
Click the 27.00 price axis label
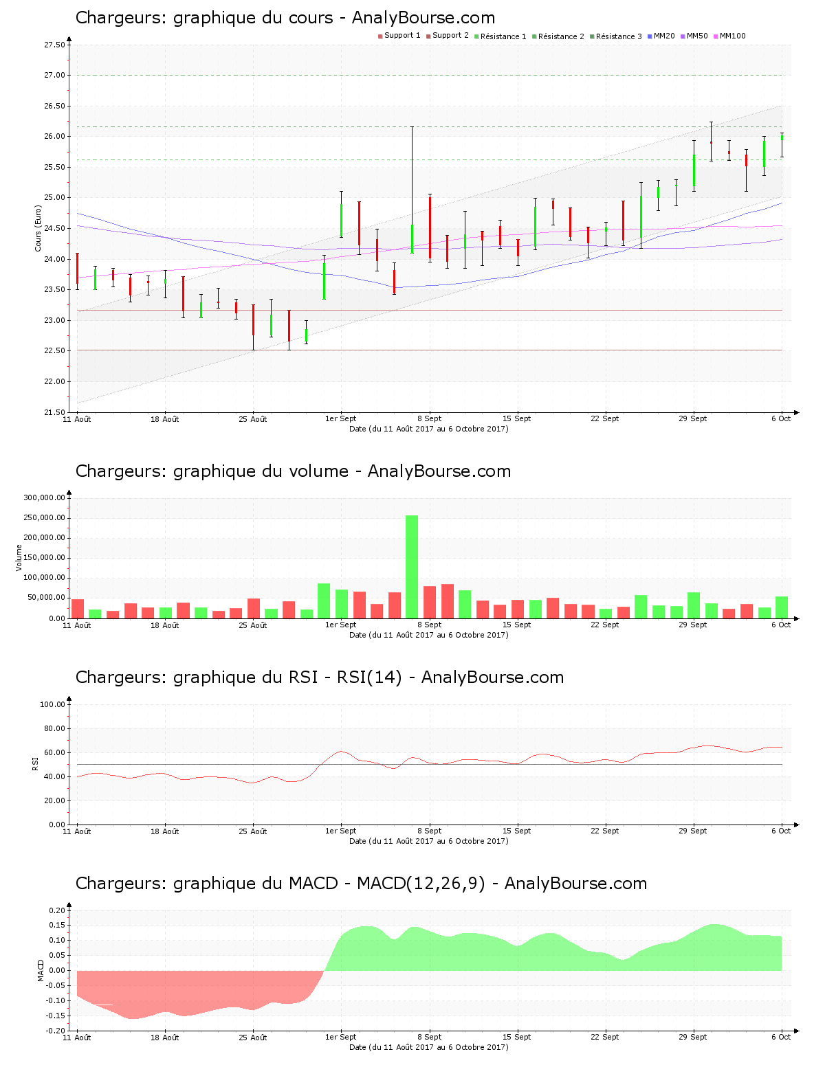(x=54, y=76)
